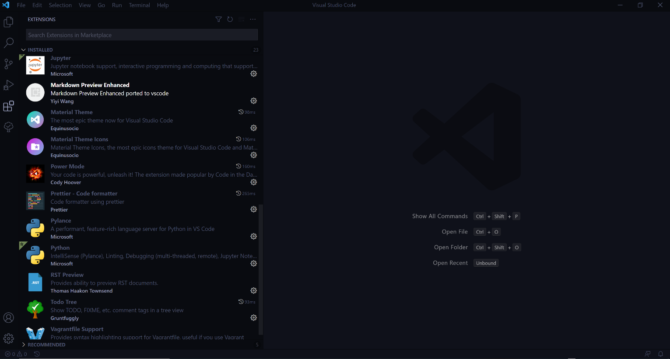The image size is (670, 359).
Task: Open the Edit menu
Action: 37,5
